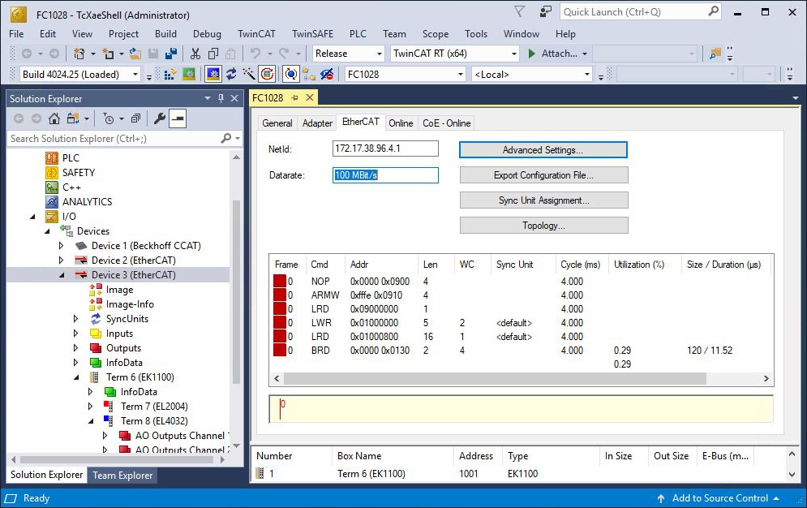
Task: Click the magnifier icon in Solution Explorer search
Action: click(226, 138)
